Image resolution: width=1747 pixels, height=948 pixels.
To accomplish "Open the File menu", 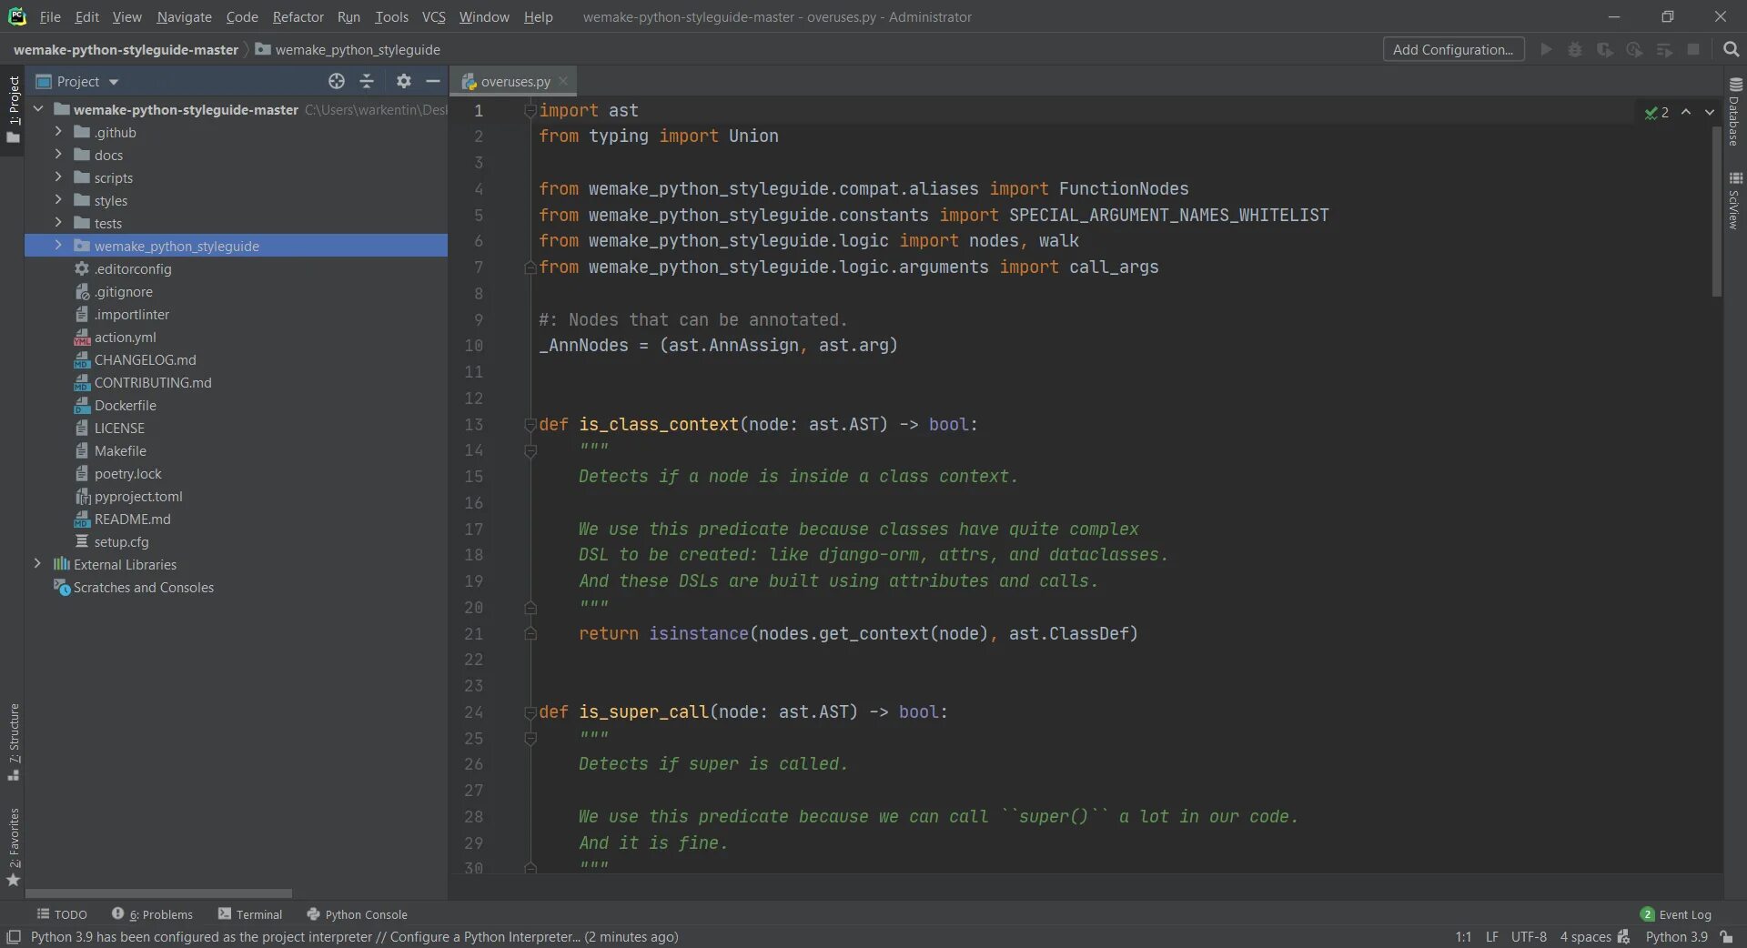I will [50, 16].
